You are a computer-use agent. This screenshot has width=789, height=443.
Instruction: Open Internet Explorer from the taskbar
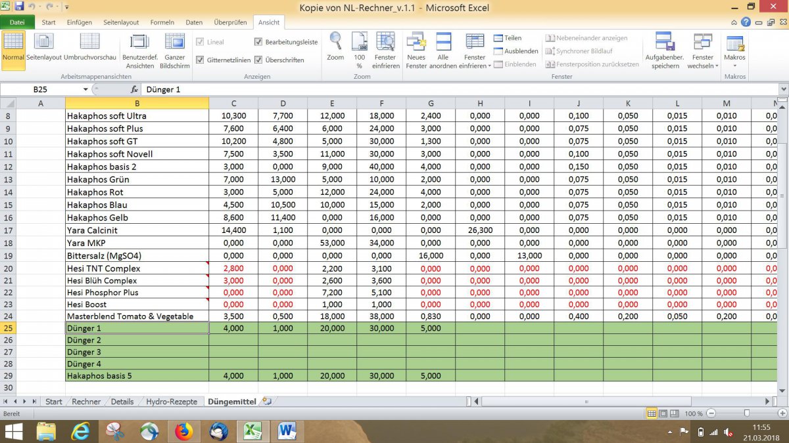(81, 431)
